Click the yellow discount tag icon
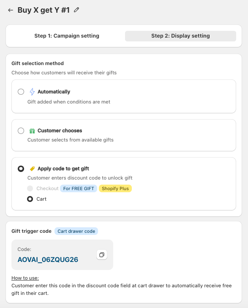248x308 pixels. [32, 169]
